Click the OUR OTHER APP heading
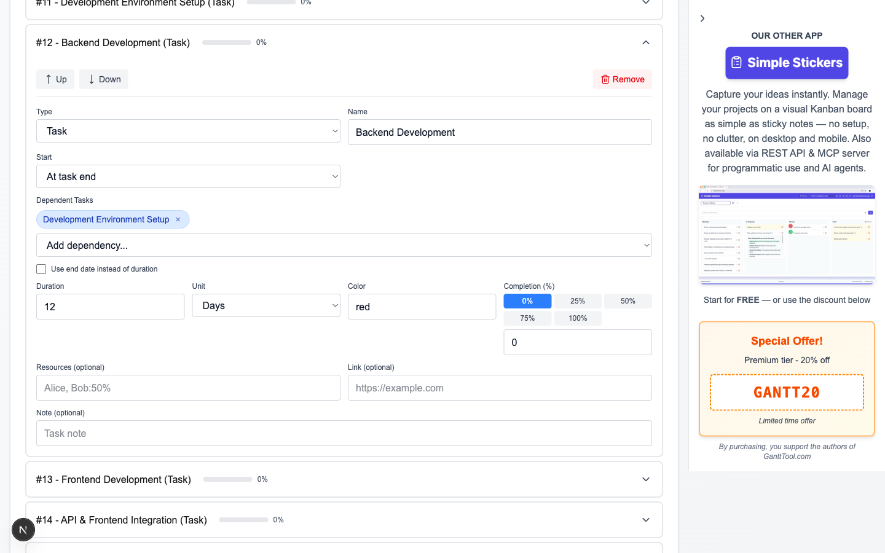The image size is (885, 553). (x=787, y=36)
